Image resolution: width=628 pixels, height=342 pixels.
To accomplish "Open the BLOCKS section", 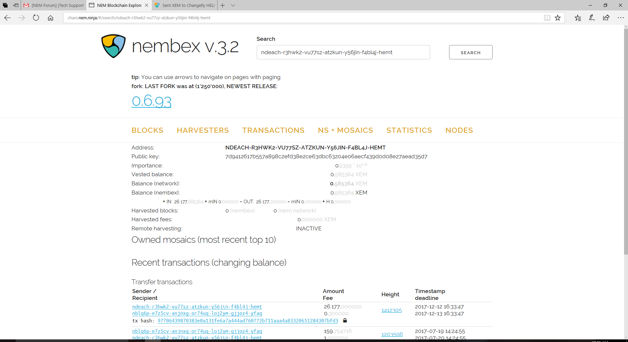I will pos(147,130).
